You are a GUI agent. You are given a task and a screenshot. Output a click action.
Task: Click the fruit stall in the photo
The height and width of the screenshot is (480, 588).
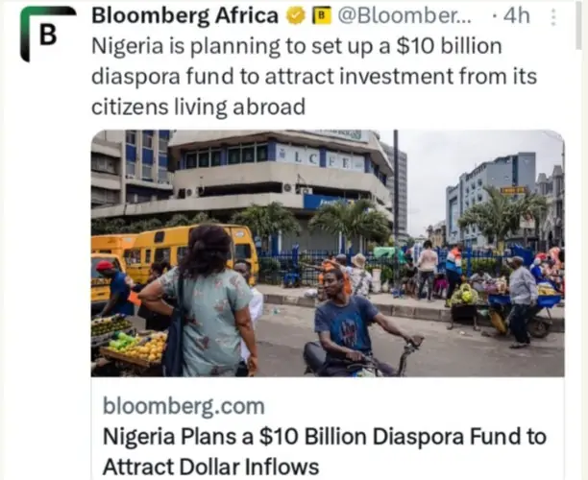(135, 348)
